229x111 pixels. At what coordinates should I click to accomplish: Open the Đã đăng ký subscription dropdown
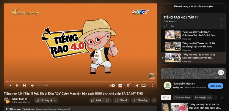coord(46,100)
